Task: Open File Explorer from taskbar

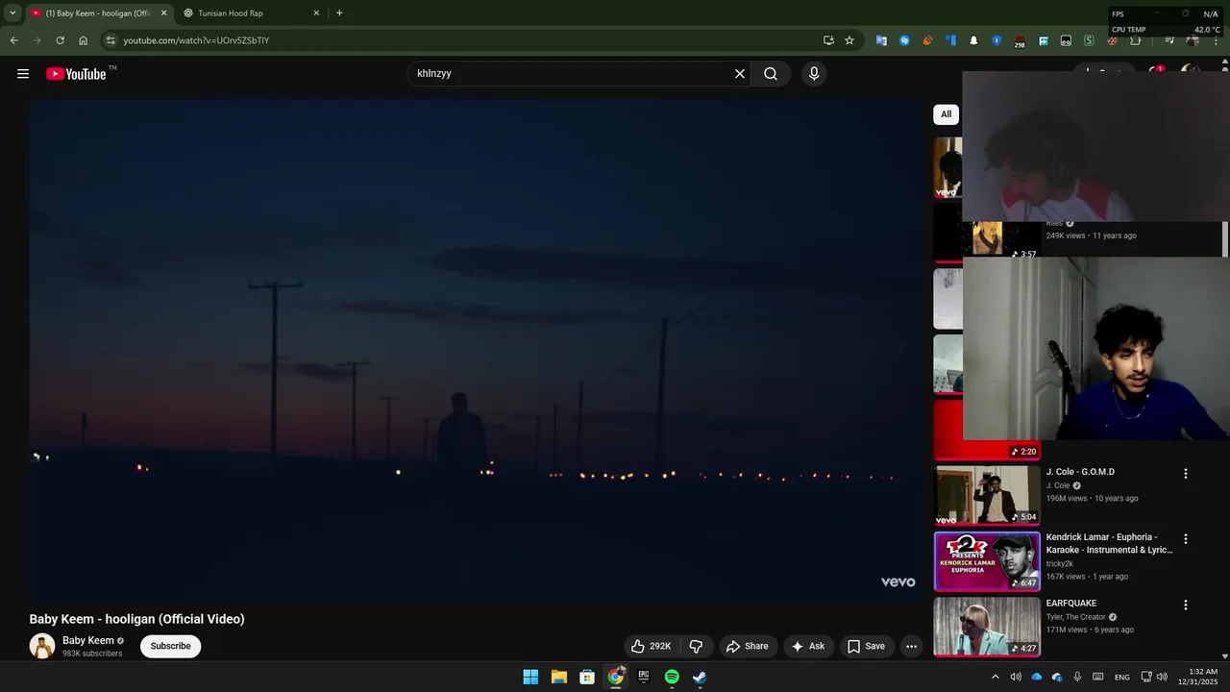Action: (559, 677)
